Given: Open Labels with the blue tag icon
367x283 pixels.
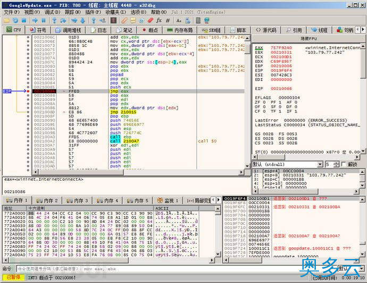Looking at the screenshot, I should [141, 20].
